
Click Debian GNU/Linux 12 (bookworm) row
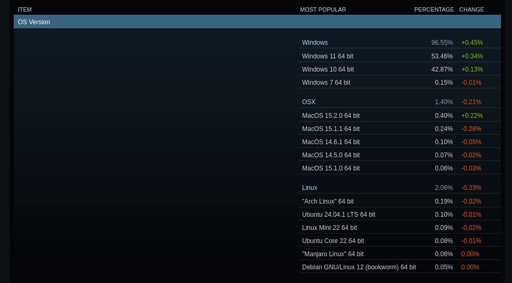coord(399,267)
